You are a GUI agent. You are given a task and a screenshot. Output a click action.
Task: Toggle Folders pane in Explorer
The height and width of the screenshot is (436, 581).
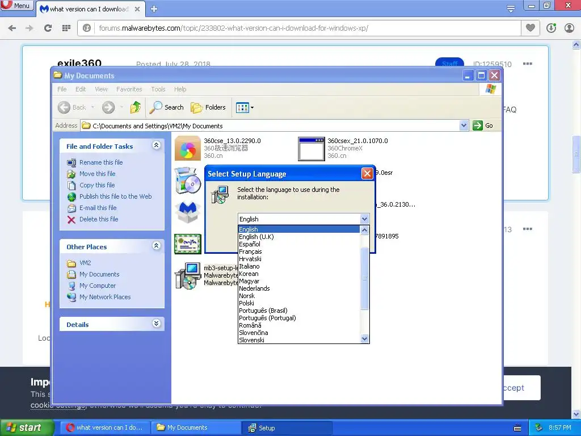(208, 107)
